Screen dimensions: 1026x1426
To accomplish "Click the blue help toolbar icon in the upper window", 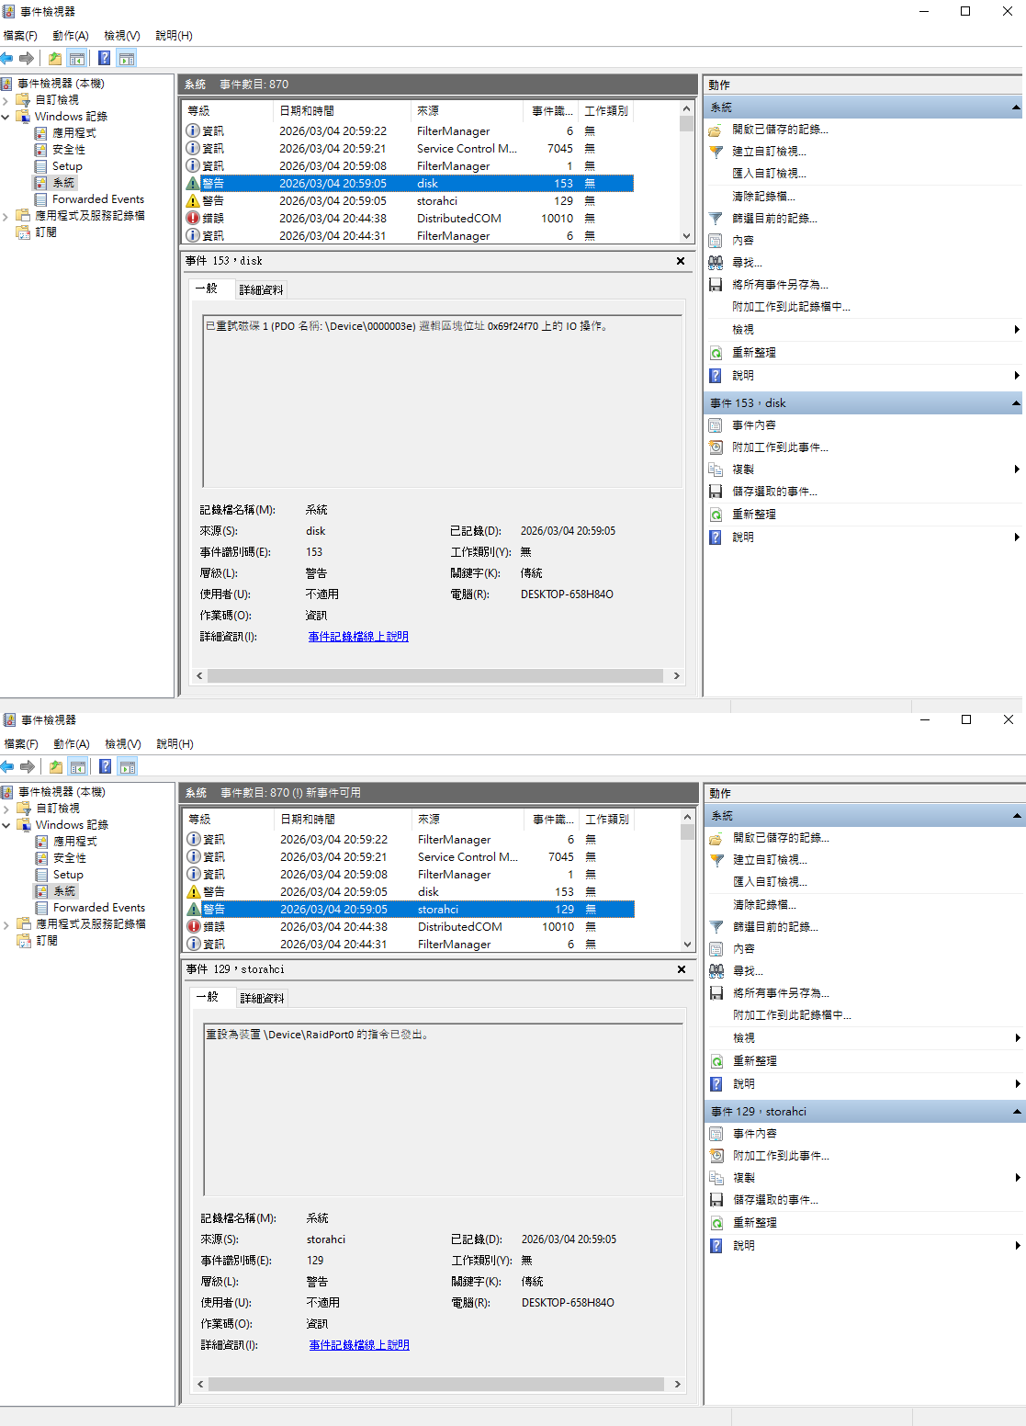I will [105, 59].
